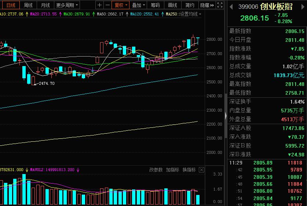Image resolution: width=307 pixels, height=206 pixels.
Task: Click the 最低指数 value 2758.71
Action: 295,93
